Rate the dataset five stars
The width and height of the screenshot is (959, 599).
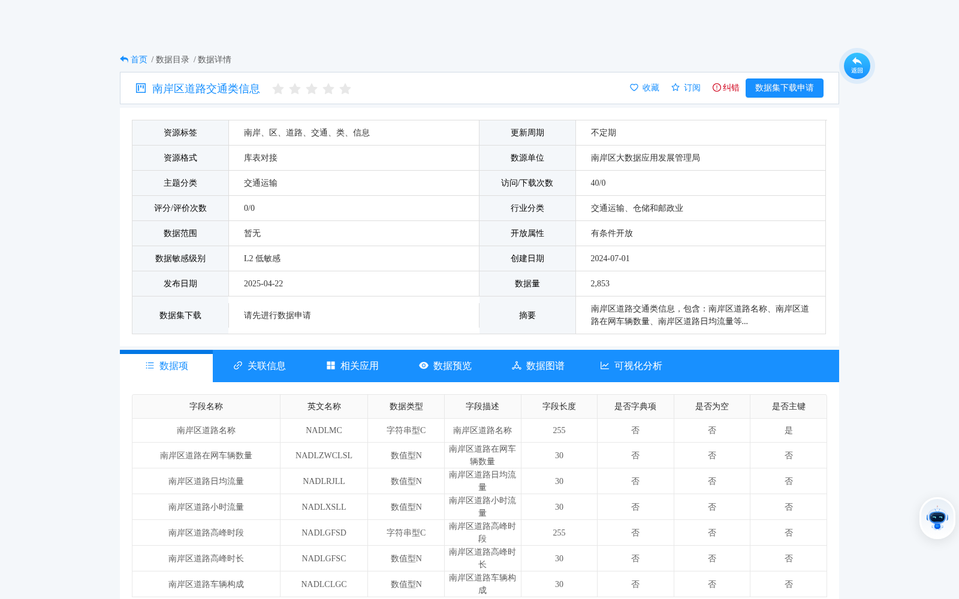(x=345, y=89)
